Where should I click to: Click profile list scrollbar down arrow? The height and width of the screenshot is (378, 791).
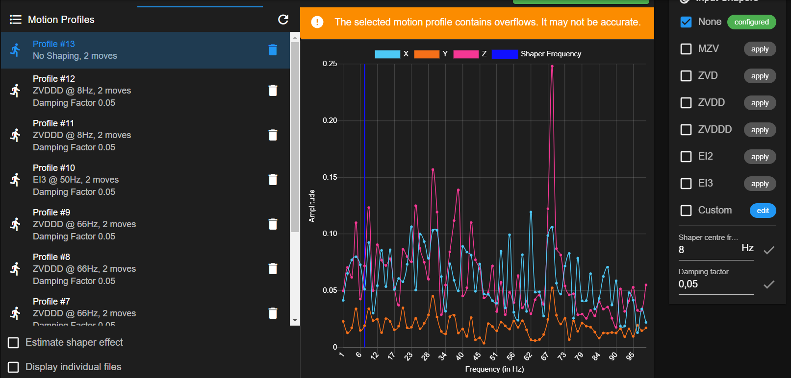(x=295, y=320)
